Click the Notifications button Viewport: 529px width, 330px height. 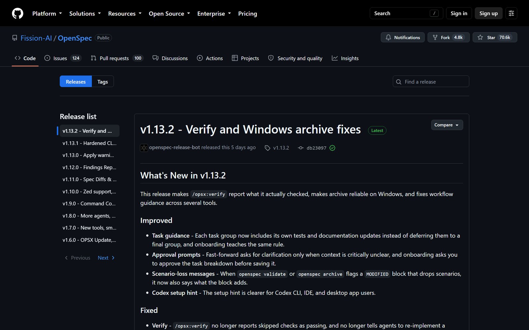click(x=403, y=37)
